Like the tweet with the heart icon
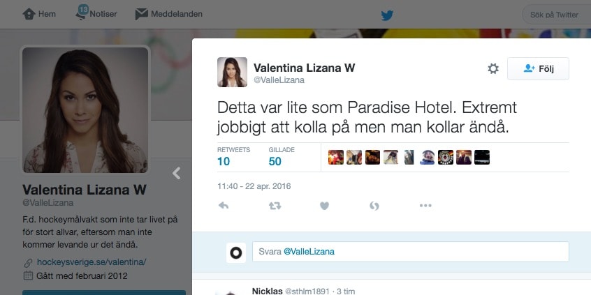The width and height of the screenshot is (591, 295). [x=325, y=206]
